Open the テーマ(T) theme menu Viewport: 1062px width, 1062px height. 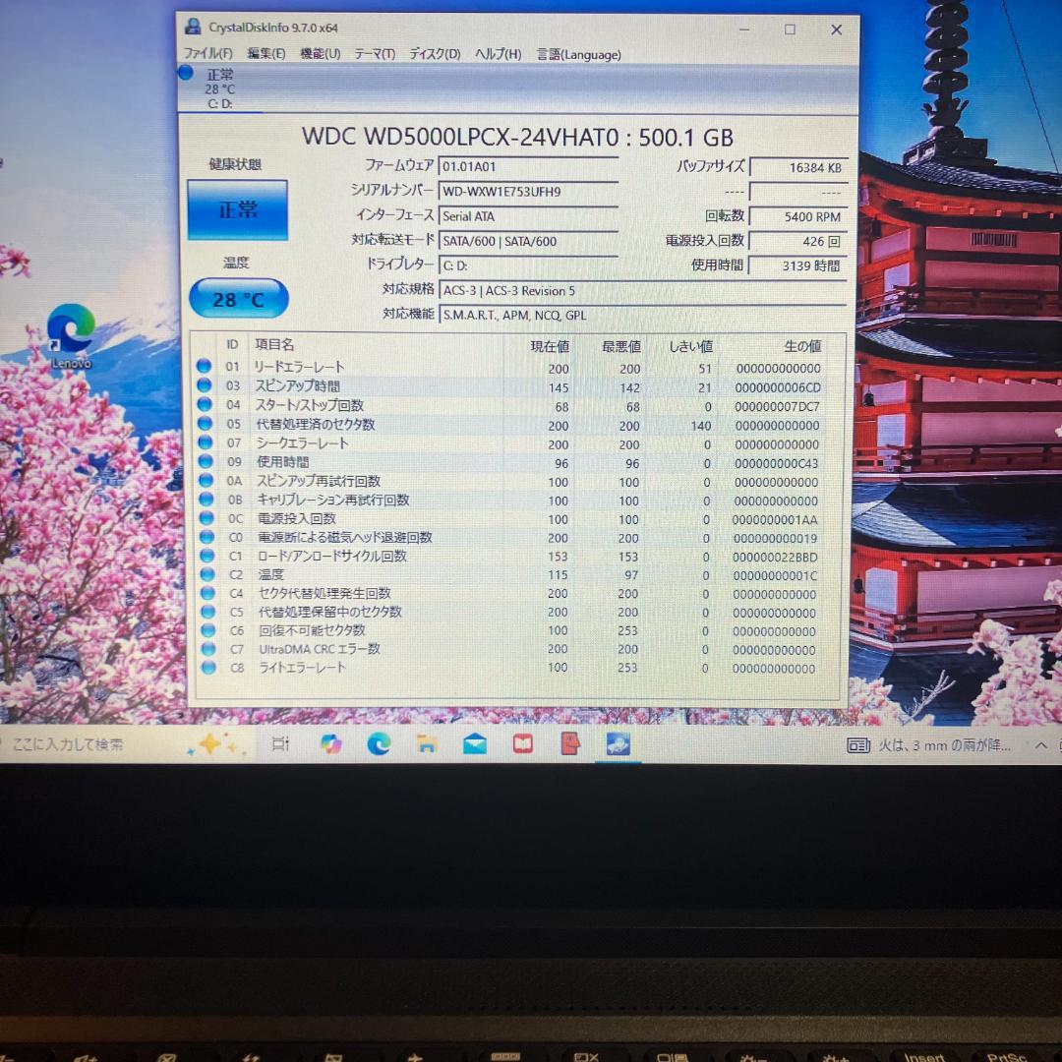[374, 54]
